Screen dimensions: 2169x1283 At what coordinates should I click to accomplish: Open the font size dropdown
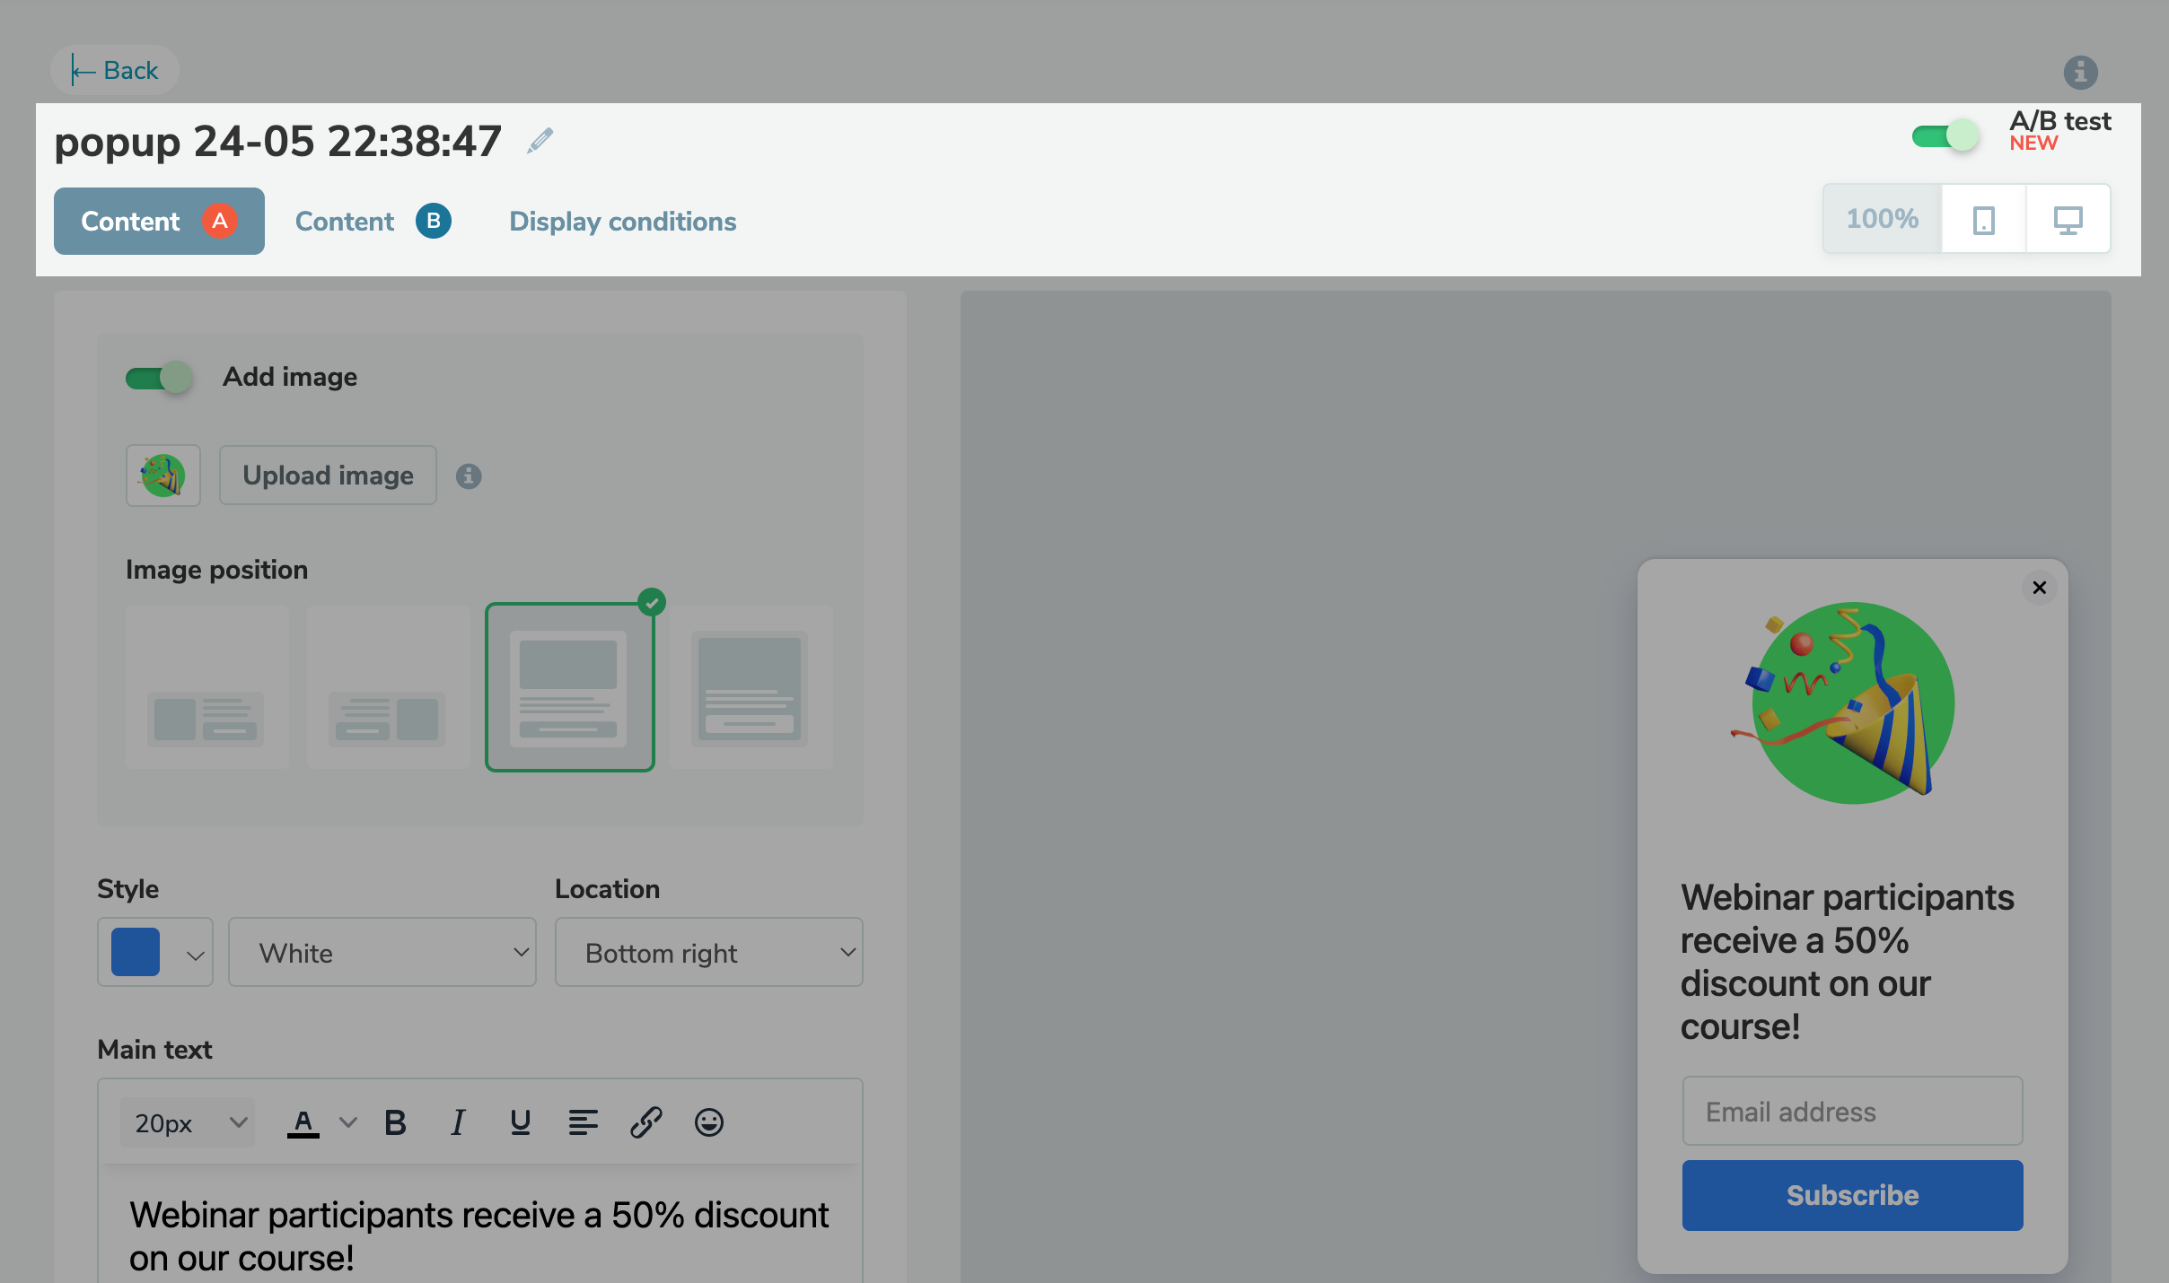[x=187, y=1122]
